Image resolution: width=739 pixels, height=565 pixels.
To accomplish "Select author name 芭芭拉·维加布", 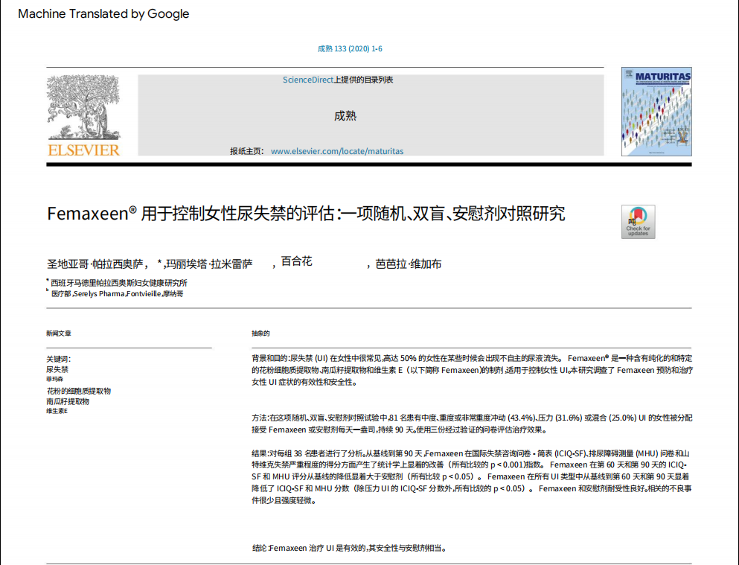I will point(409,264).
